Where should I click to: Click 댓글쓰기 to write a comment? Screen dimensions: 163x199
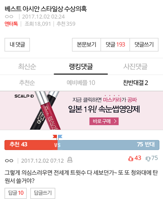144,45
